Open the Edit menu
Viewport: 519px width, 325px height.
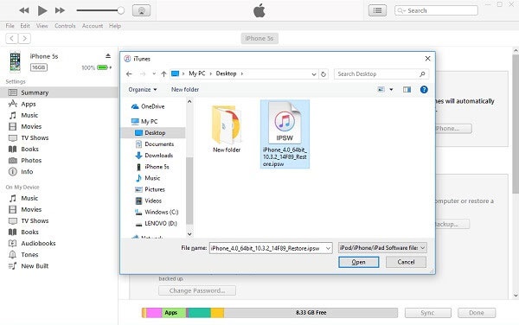(25, 26)
